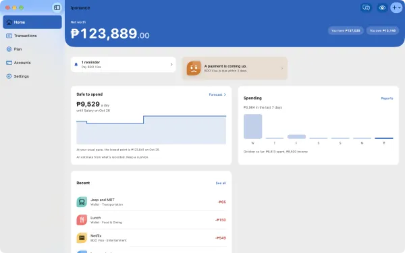Click the Plan target icon
This screenshot has width=405, height=253.
click(x=9, y=49)
